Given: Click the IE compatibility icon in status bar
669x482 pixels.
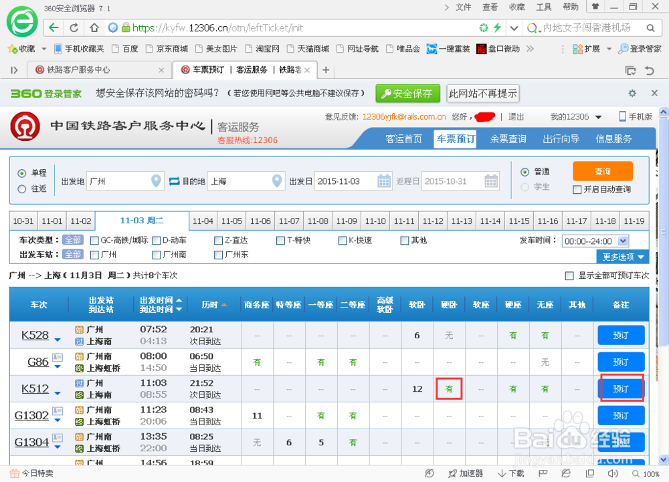Looking at the screenshot, I should click(565, 474).
